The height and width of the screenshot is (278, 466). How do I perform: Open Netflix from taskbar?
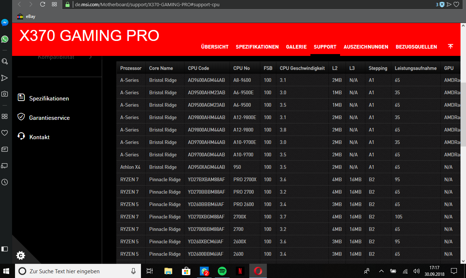pyautogui.click(x=240, y=271)
